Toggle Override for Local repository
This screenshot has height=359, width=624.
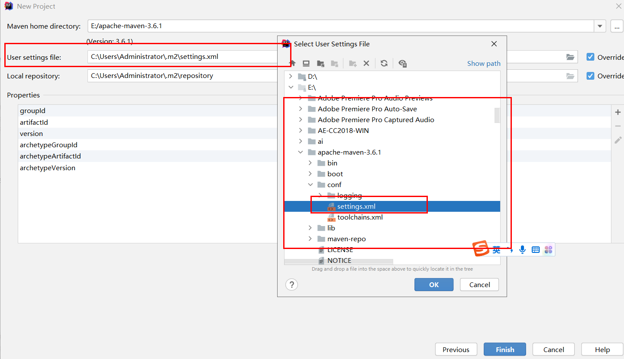click(590, 76)
